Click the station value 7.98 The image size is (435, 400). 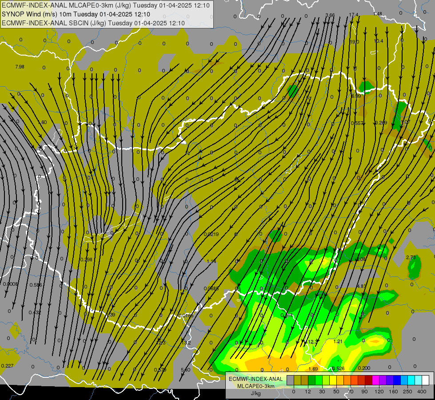coord(20,67)
